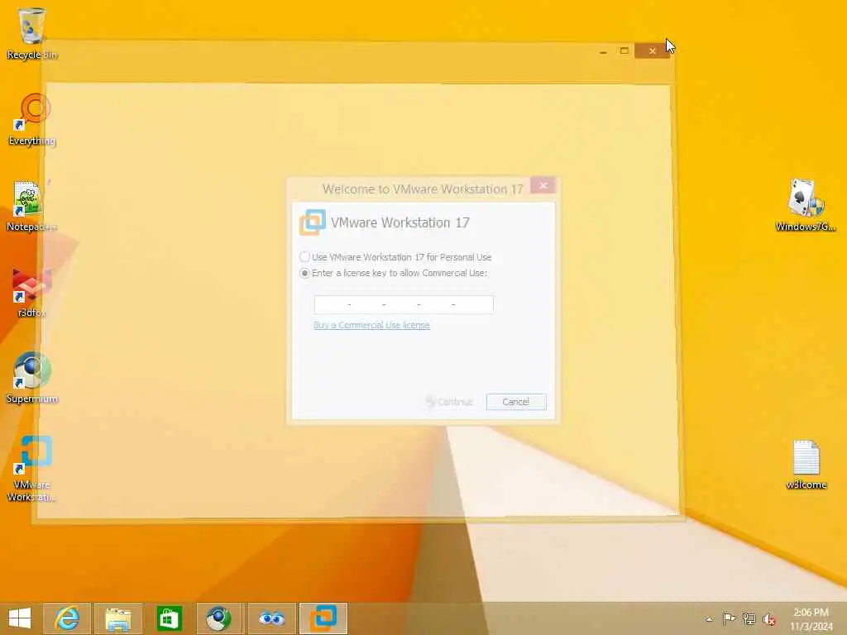The width and height of the screenshot is (847, 635).
Task: Select the w3lcome text file on the desktop
Action: pos(806,465)
